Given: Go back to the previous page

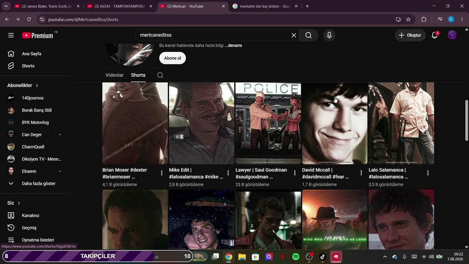Looking at the screenshot, I should 7,19.
